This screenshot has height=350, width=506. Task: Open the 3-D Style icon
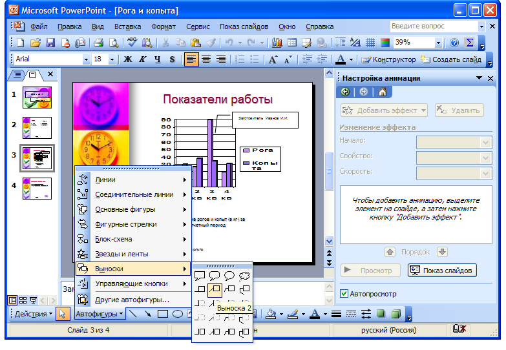click(x=396, y=314)
